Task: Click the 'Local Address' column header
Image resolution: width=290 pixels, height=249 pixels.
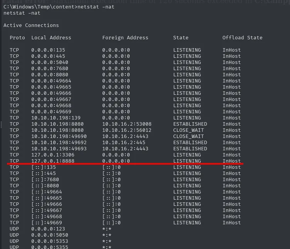Action: pos(51,38)
